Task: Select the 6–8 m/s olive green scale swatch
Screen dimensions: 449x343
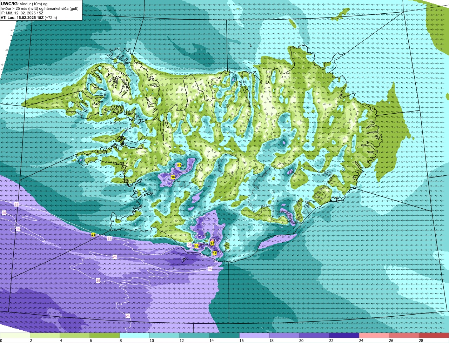Action: tap(105, 335)
